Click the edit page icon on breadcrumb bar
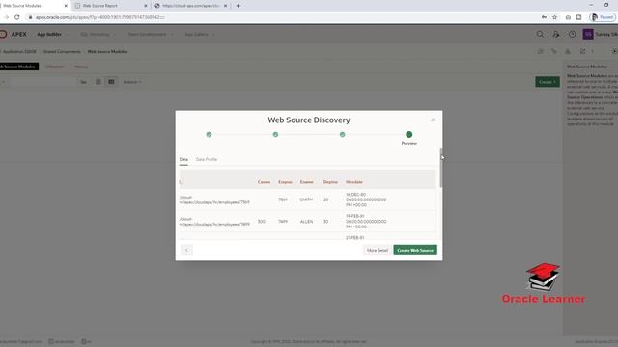Image resolution: width=618 pixels, height=347 pixels. 583,51
